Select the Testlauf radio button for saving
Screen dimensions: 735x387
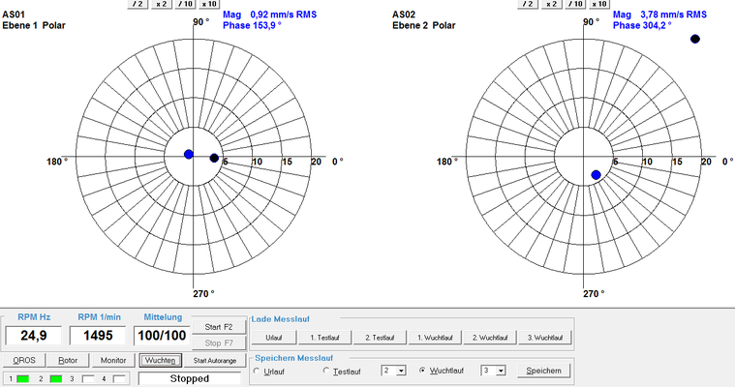click(x=326, y=371)
